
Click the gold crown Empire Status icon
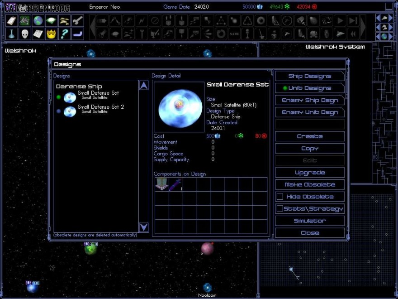pos(51,34)
